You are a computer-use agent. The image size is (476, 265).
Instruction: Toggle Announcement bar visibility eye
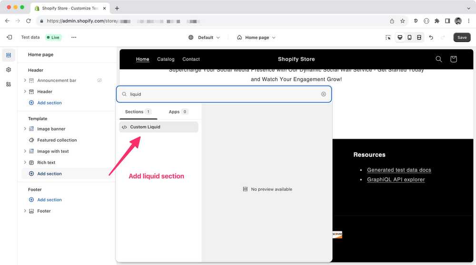pos(99,80)
